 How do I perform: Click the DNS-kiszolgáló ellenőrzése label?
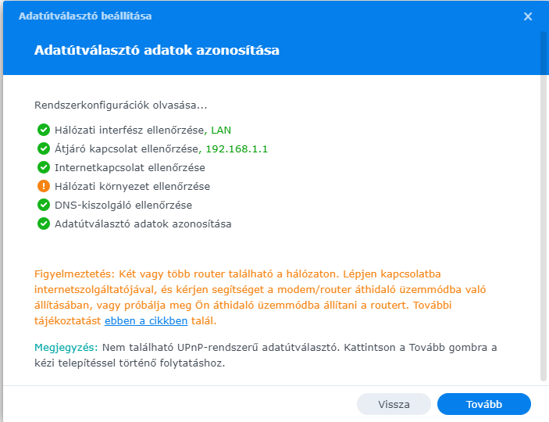pos(123,205)
